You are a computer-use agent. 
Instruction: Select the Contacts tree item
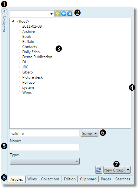tap(30, 47)
